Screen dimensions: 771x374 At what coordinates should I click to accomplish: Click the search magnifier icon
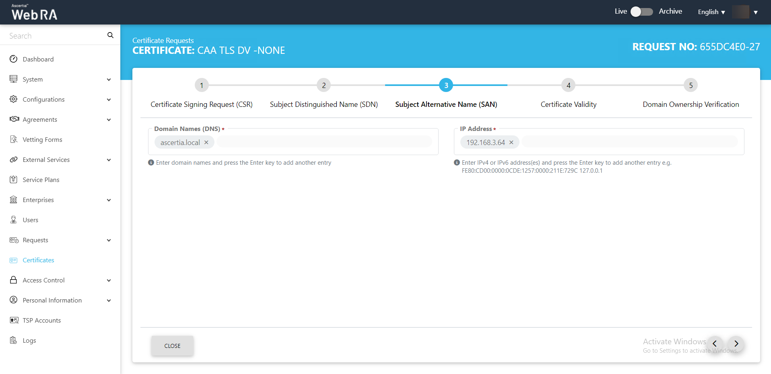coord(110,35)
